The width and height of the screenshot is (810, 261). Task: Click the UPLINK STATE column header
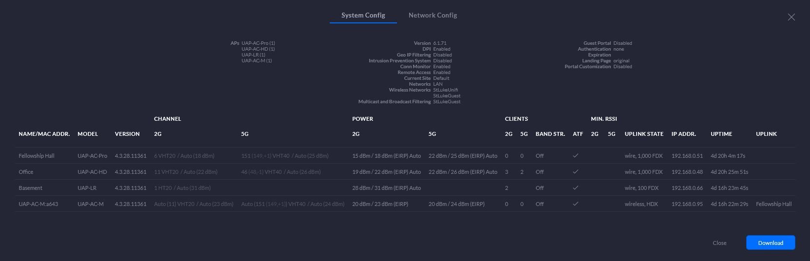pyautogui.click(x=644, y=134)
